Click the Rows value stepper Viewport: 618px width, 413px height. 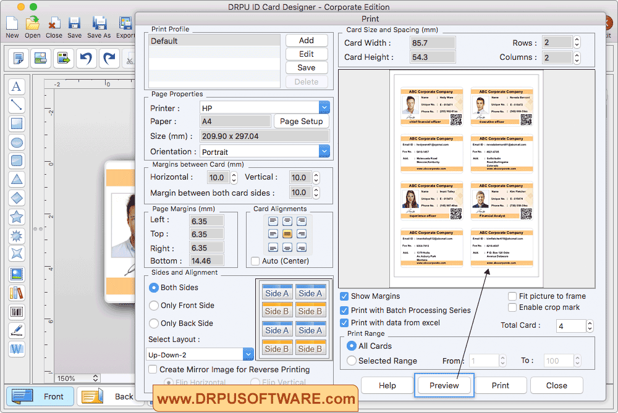click(577, 42)
